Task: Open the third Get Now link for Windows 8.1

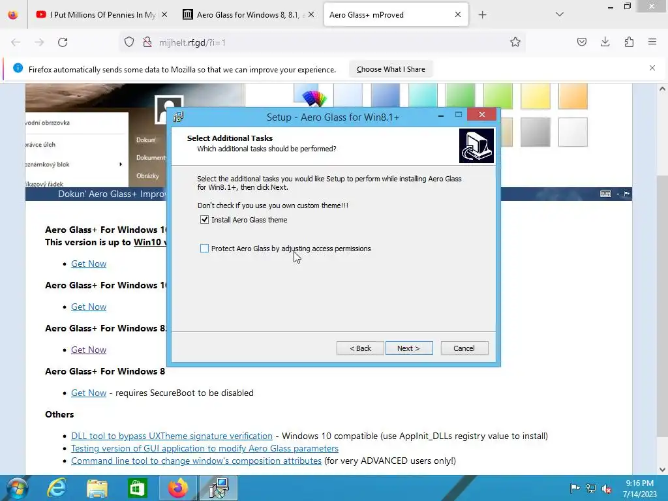Action: pos(89,350)
